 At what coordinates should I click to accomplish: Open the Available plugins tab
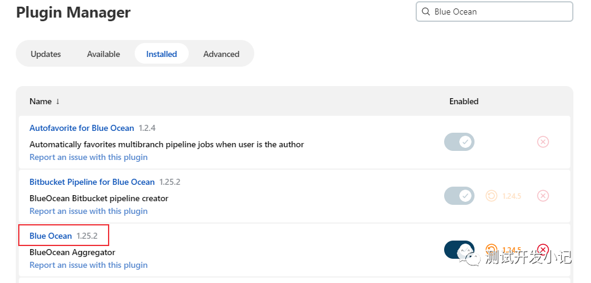click(103, 54)
